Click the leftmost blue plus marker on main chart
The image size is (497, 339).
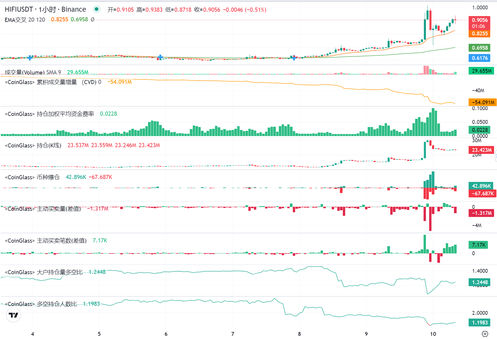click(x=30, y=58)
